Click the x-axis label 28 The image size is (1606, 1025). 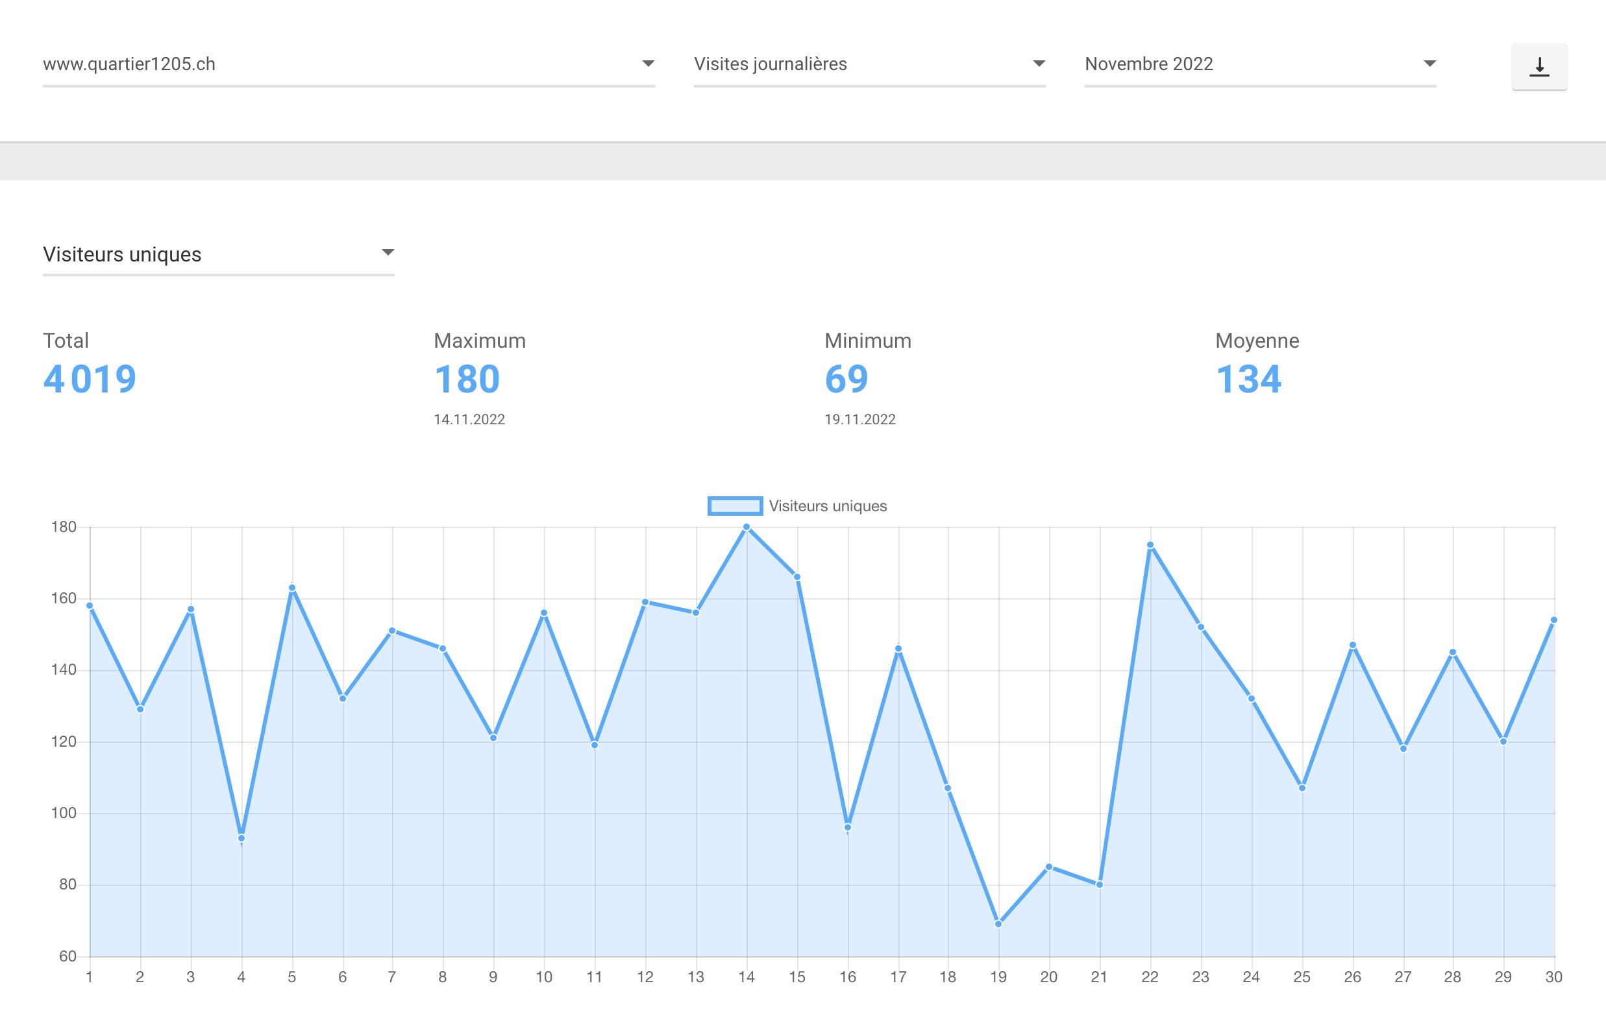(1453, 977)
